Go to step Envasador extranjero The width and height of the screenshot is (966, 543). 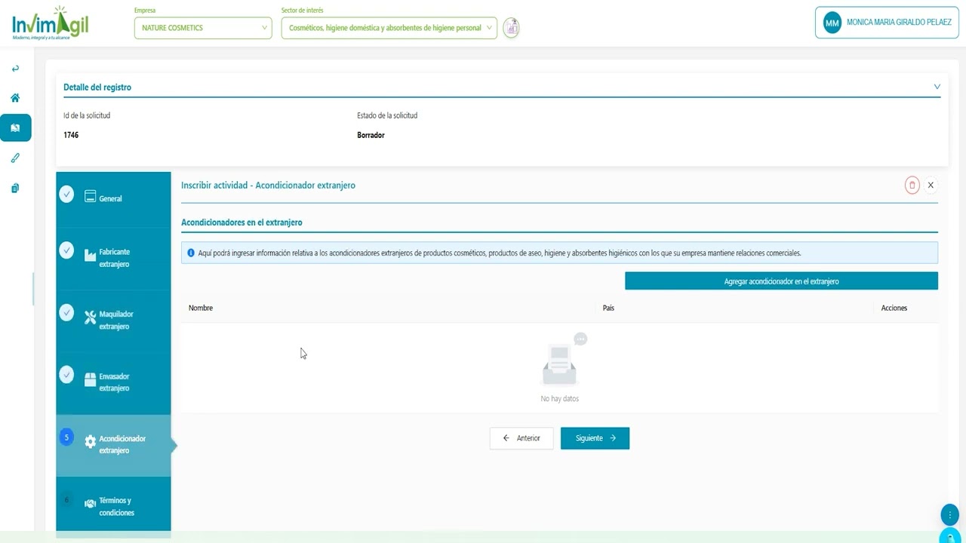[113, 382]
